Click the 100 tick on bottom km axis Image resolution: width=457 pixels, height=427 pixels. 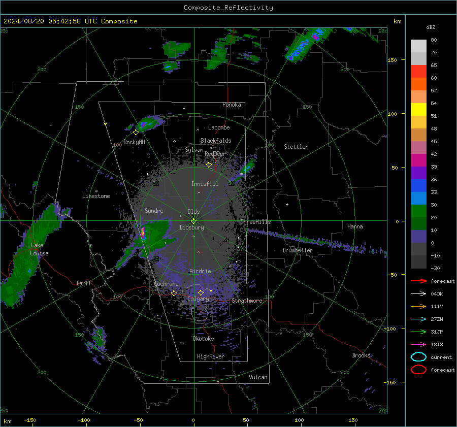[299, 420]
